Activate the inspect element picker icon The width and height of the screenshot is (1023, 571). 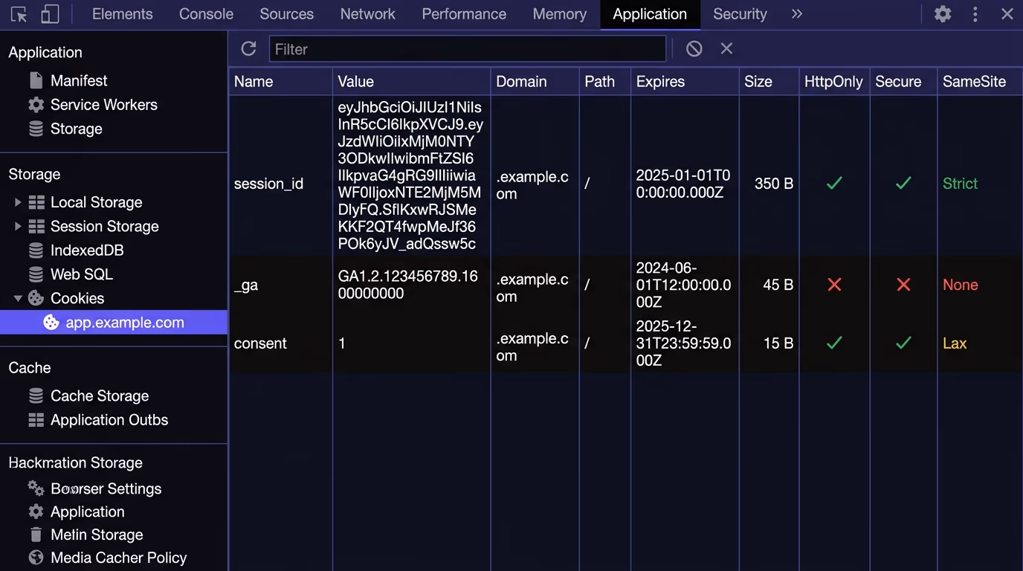pos(19,14)
